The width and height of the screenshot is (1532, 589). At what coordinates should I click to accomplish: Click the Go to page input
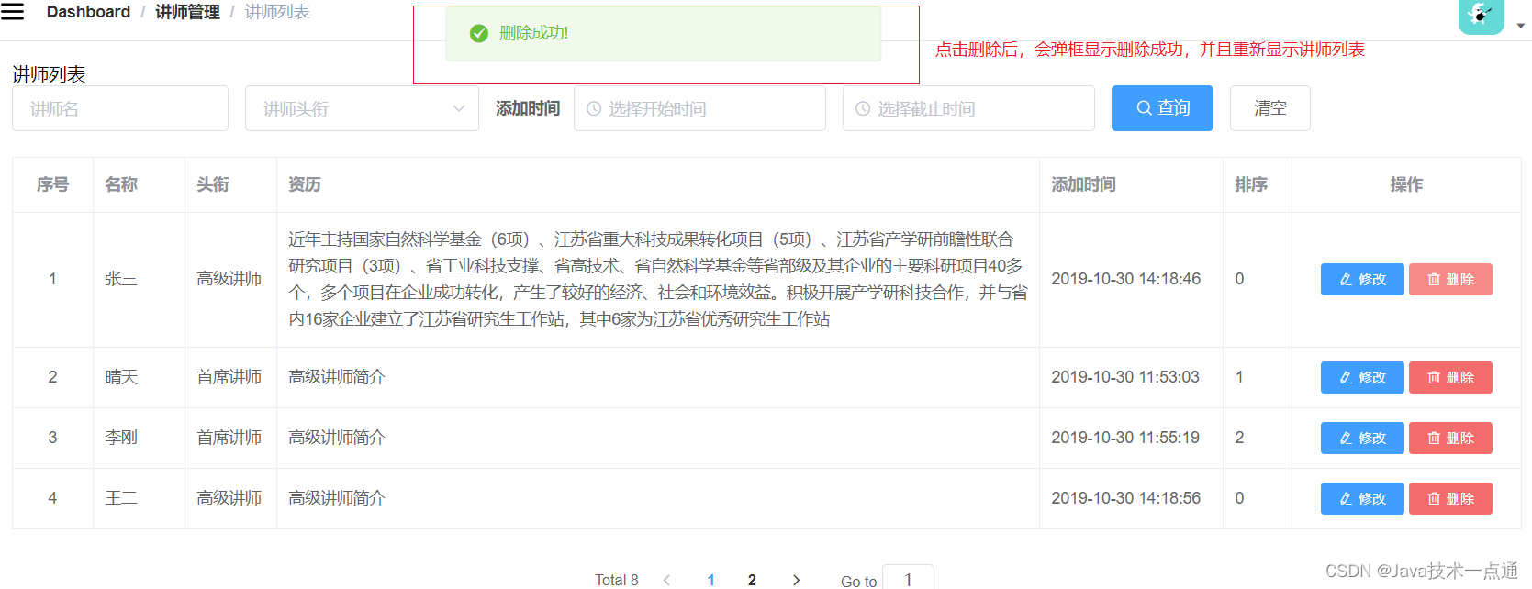click(x=908, y=578)
